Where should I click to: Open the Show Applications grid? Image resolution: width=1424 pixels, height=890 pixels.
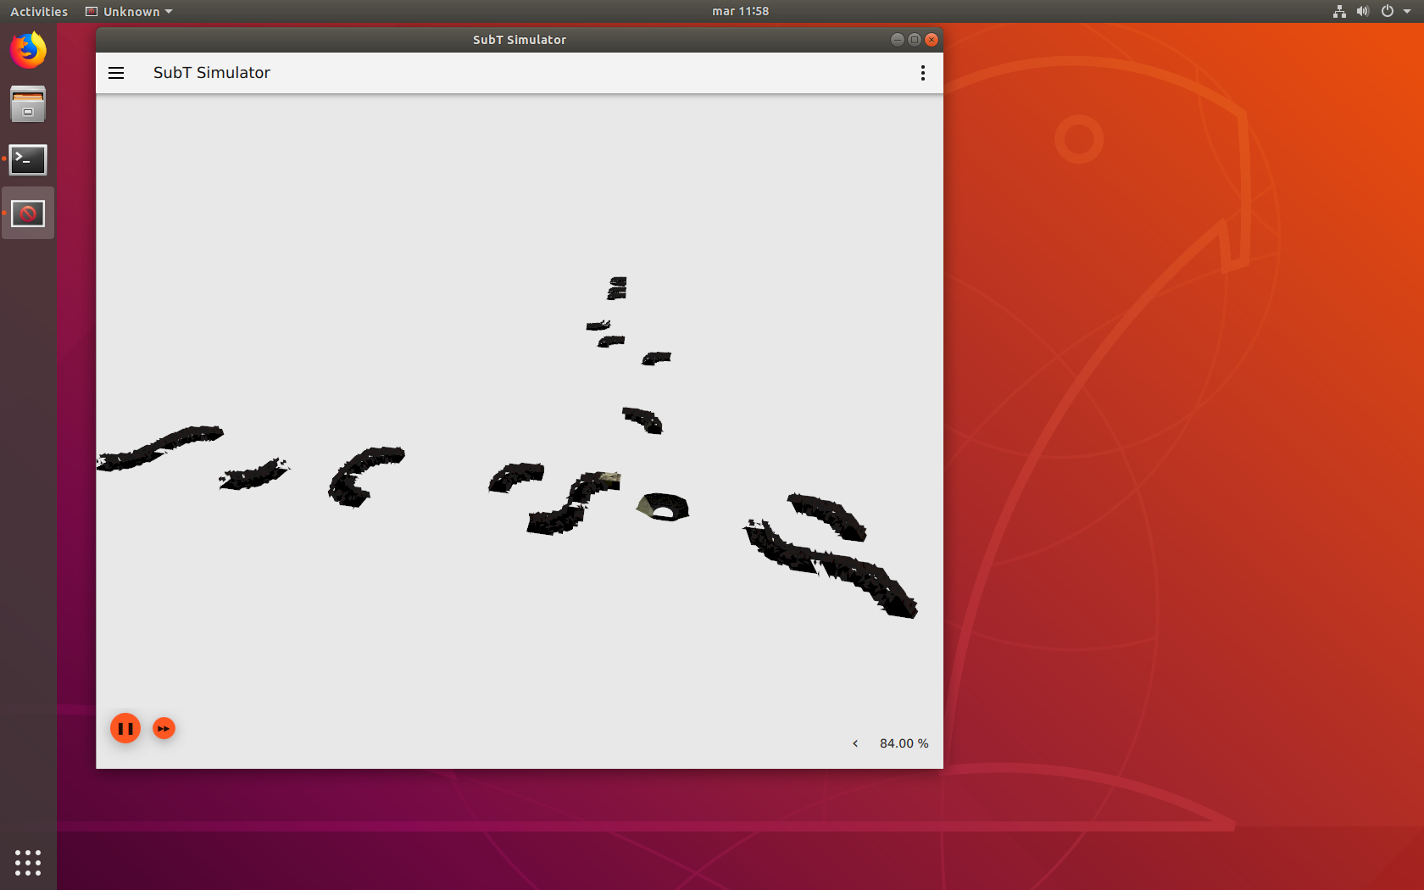(x=28, y=862)
